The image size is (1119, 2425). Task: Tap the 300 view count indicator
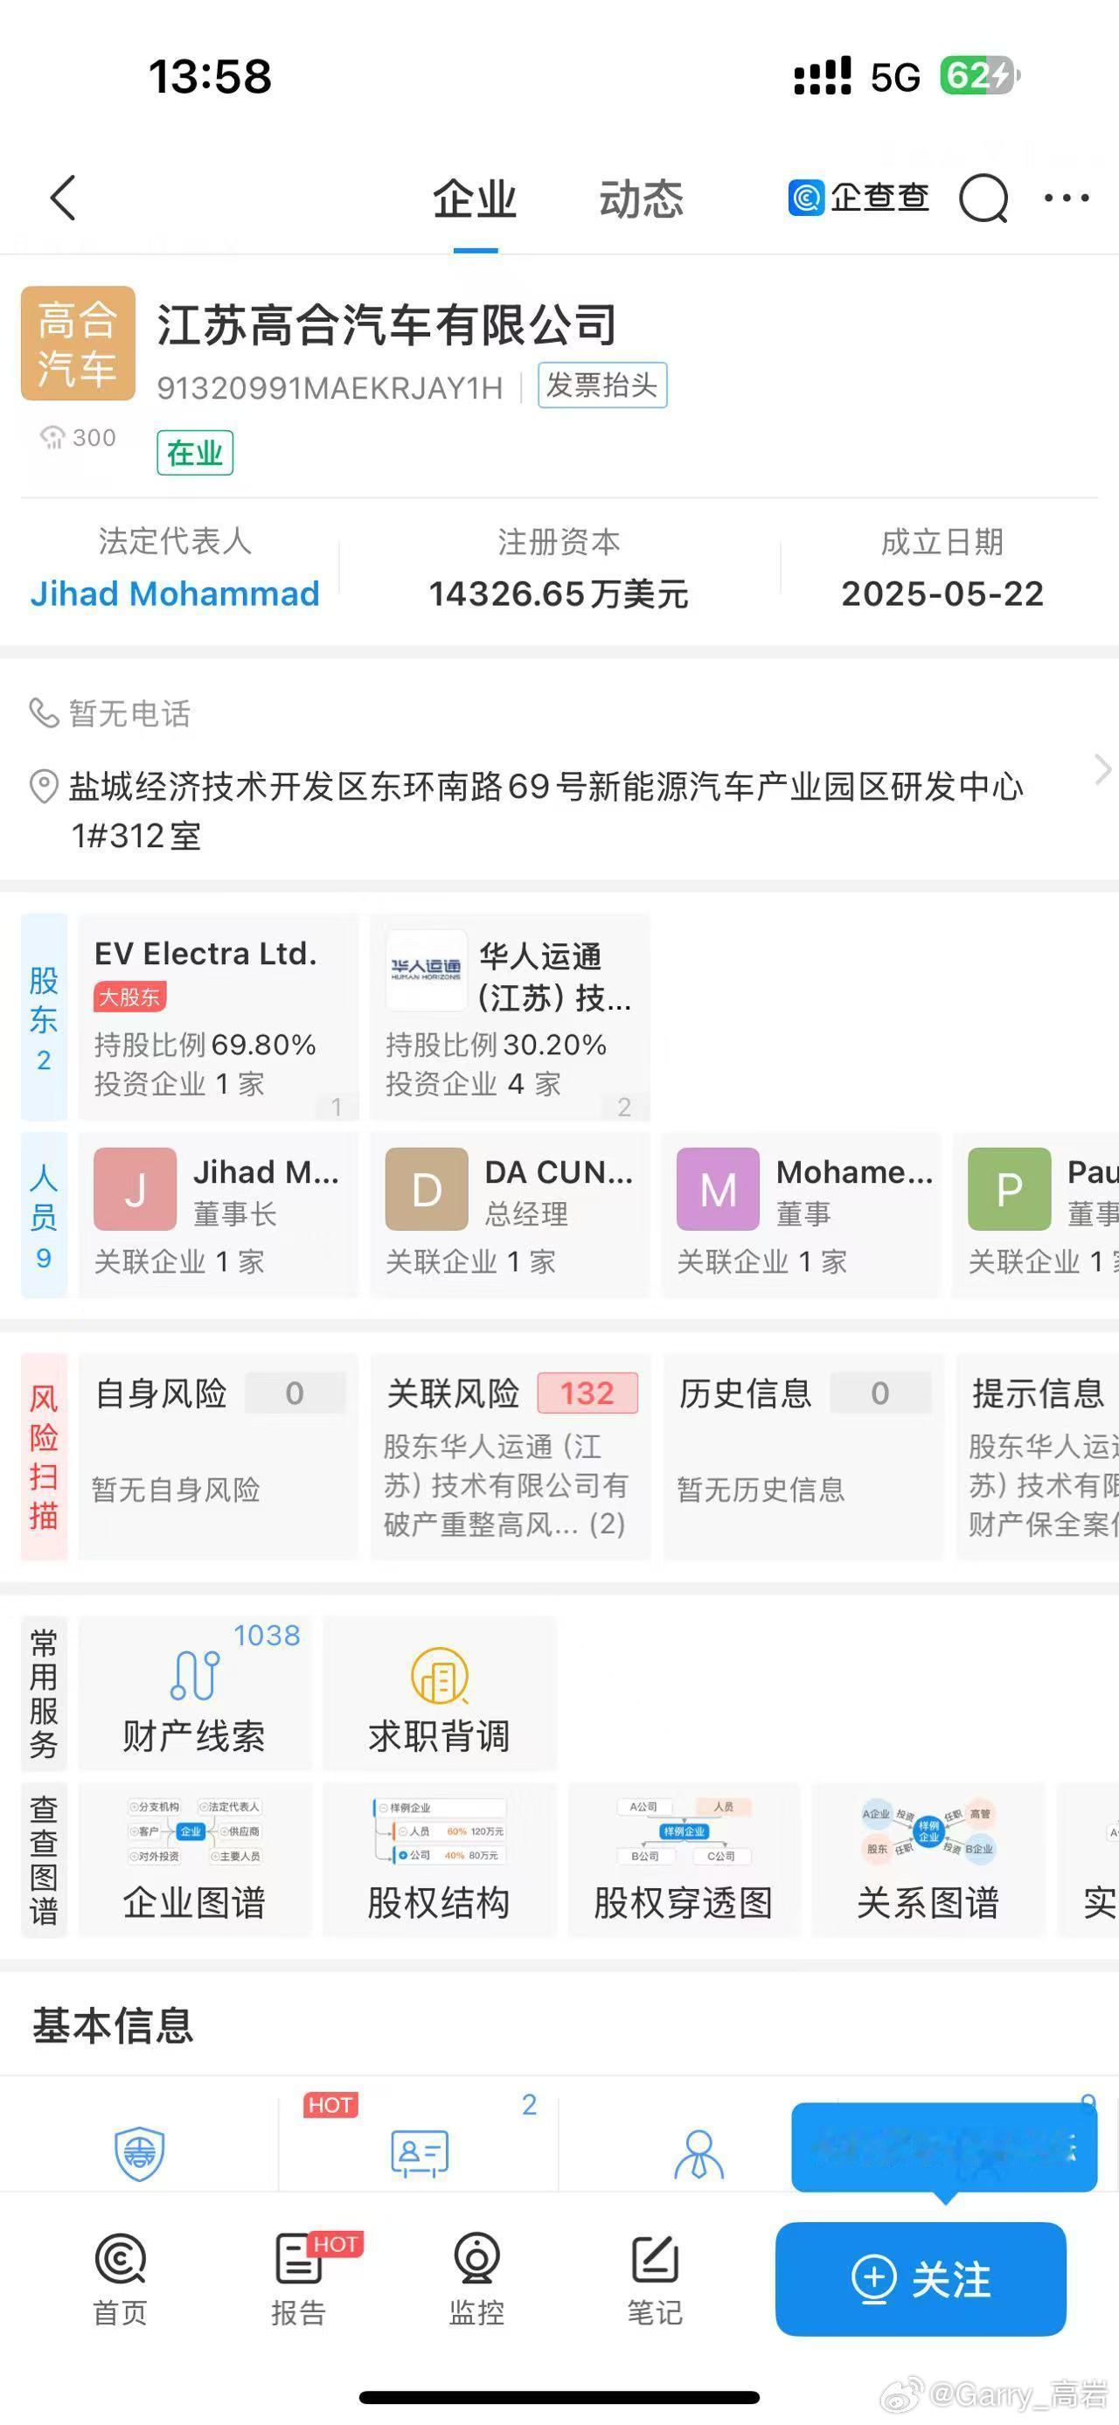[77, 437]
